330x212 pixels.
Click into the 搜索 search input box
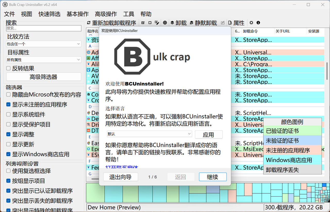pos(44,28)
